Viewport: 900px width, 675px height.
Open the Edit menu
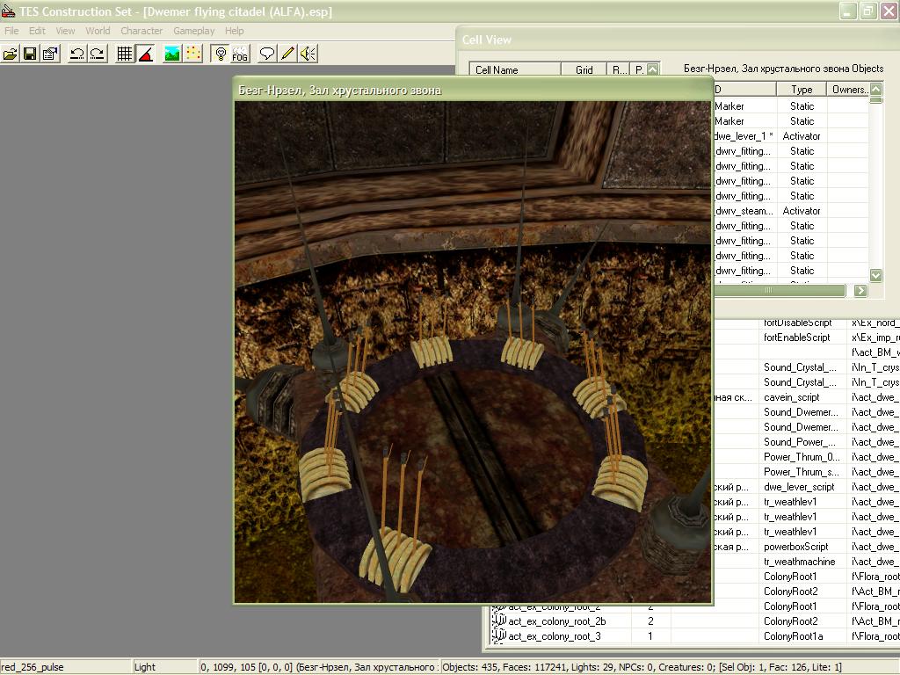(37, 31)
